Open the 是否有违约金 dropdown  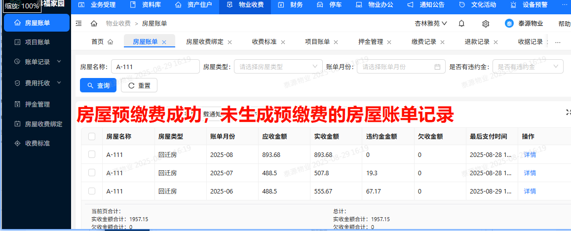(x=528, y=67)
